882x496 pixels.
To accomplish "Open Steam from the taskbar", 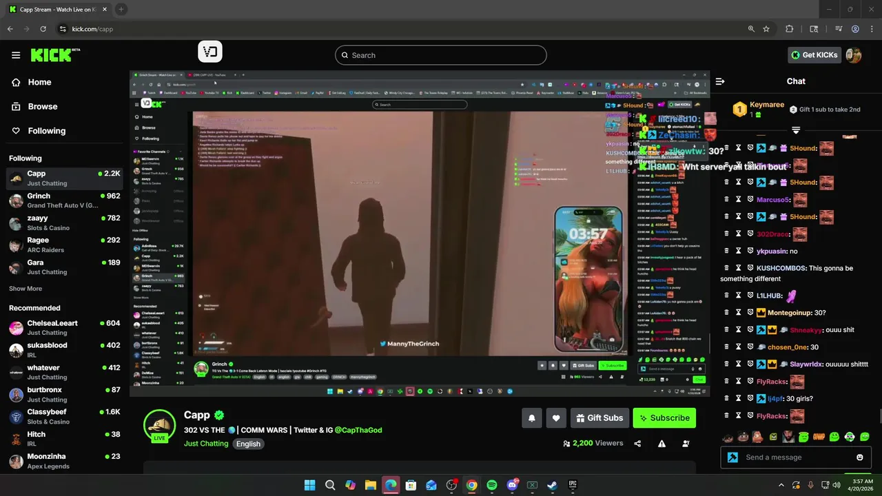I will click(x=552, y=485).
